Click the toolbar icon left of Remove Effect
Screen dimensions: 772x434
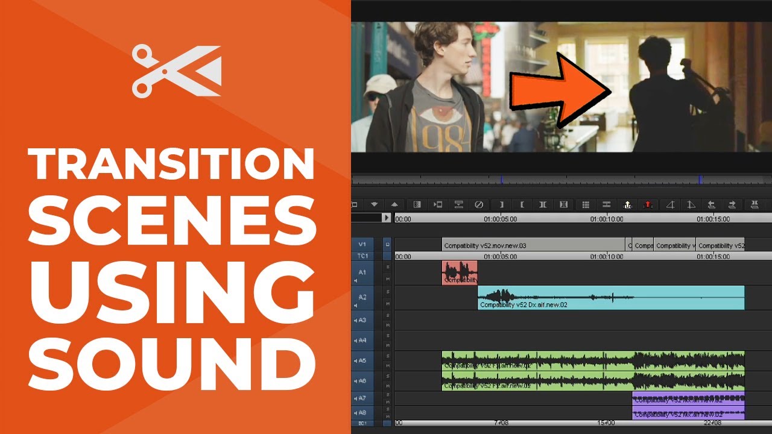click(458, 204)
